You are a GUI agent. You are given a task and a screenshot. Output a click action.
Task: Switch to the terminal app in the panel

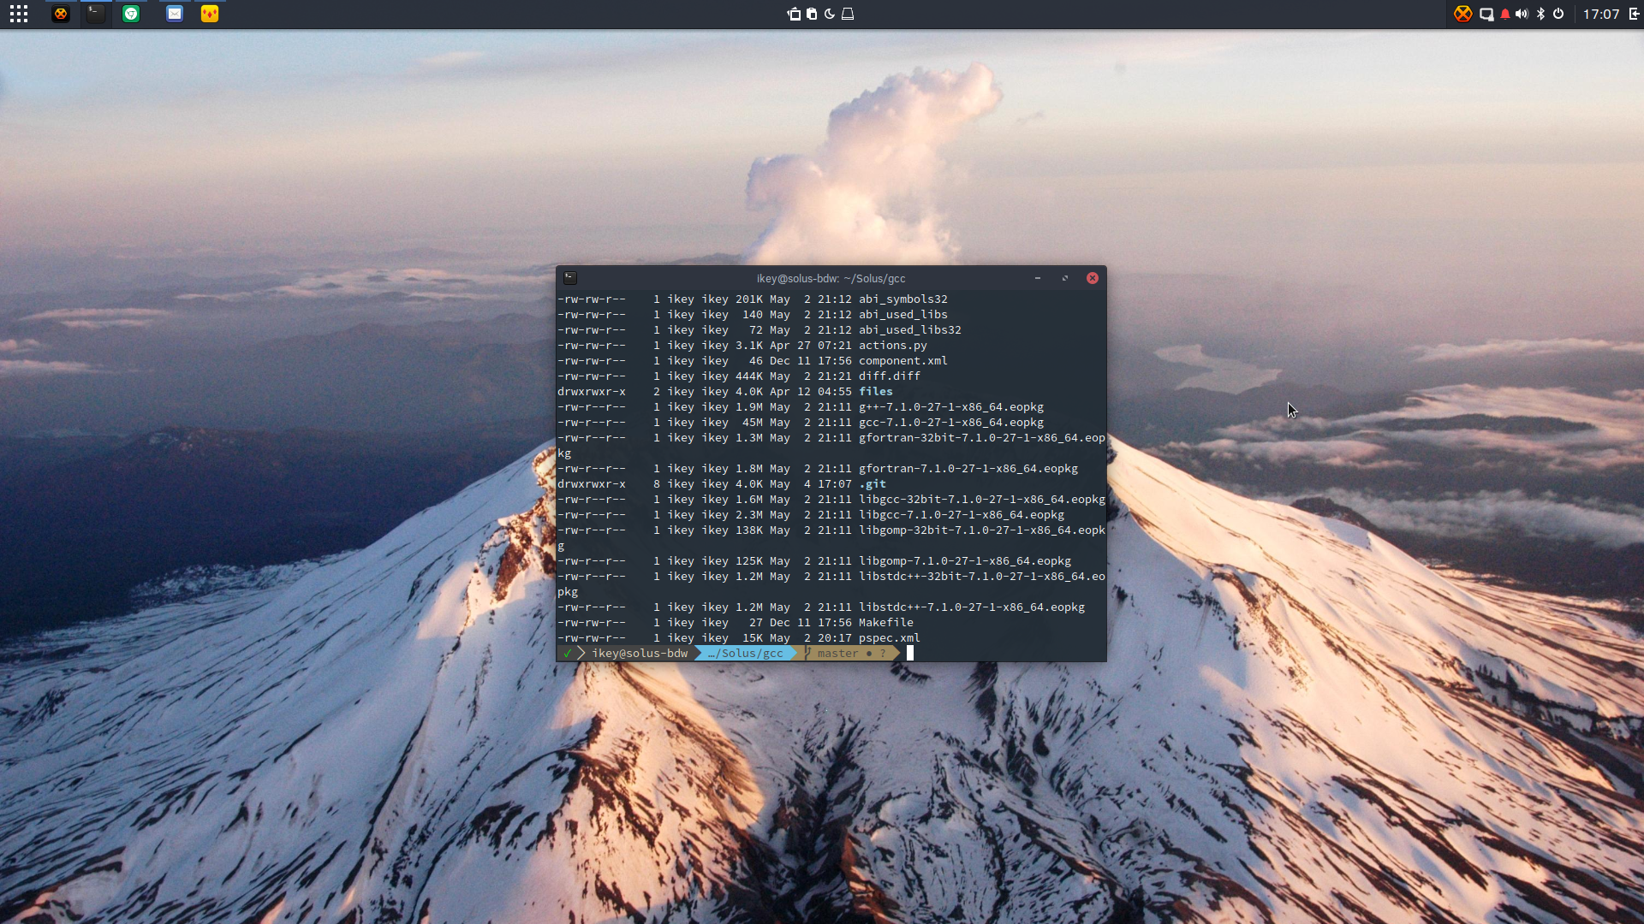click(96, 14)
